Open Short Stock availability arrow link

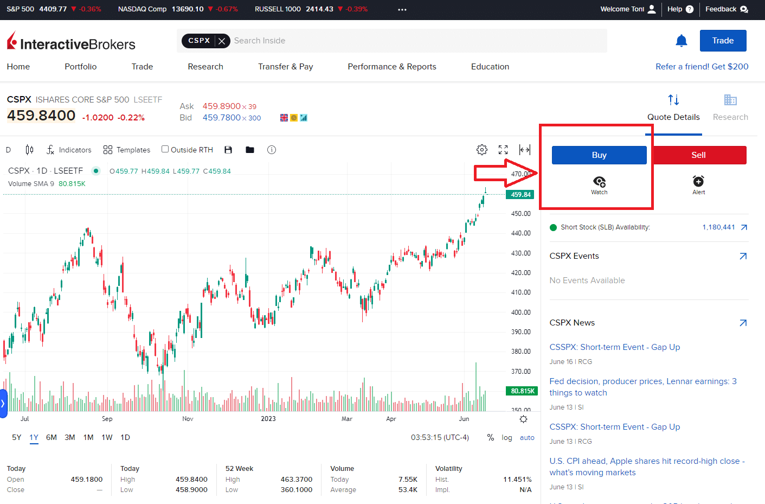(x=744, y=227)
